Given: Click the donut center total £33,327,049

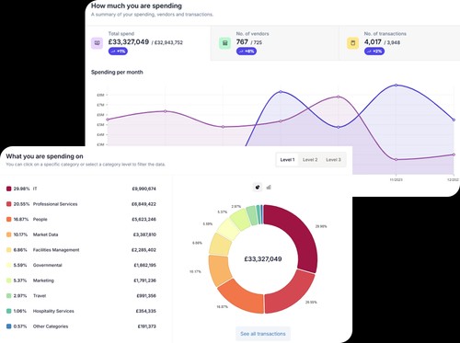Looking at the screenshot, I should (x=263, y=259).
